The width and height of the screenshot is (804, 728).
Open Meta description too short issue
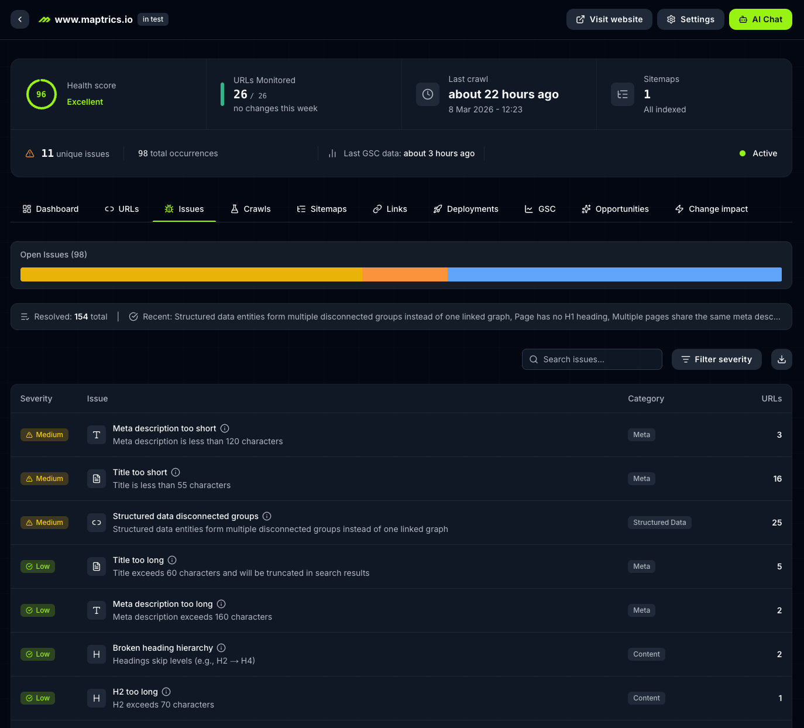click(401, 435)
